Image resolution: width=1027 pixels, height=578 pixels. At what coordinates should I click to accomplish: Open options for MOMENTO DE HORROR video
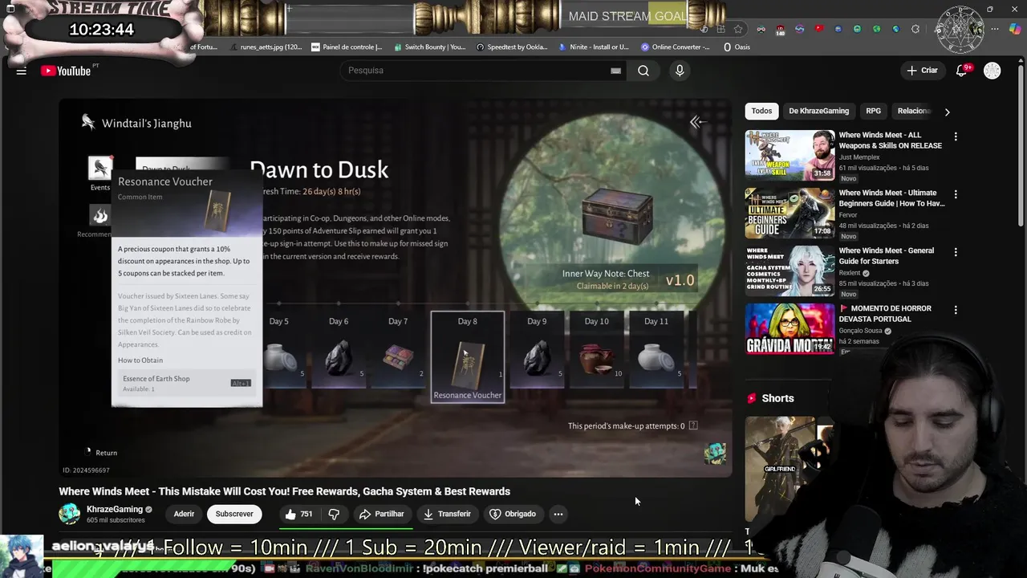(955, 311)
